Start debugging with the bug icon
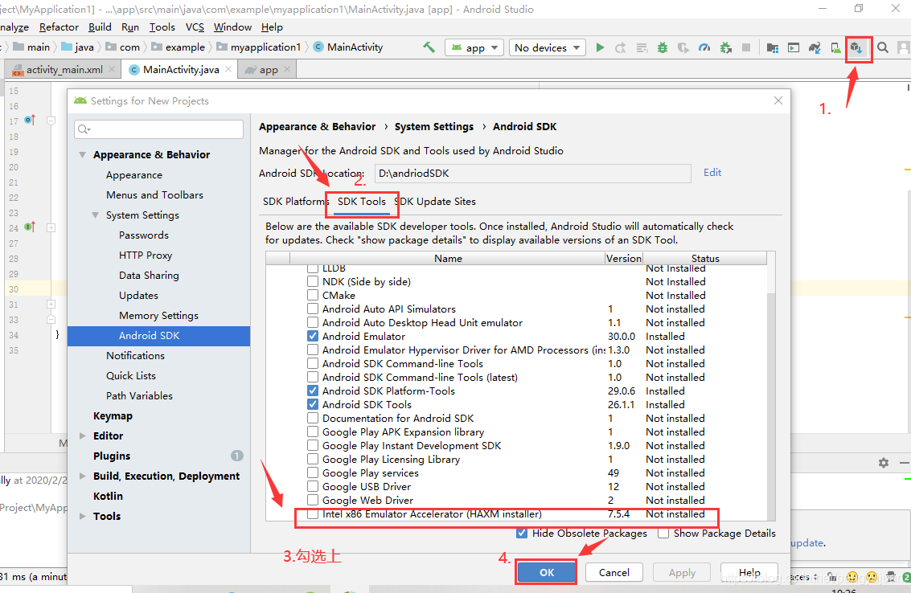 663,47
